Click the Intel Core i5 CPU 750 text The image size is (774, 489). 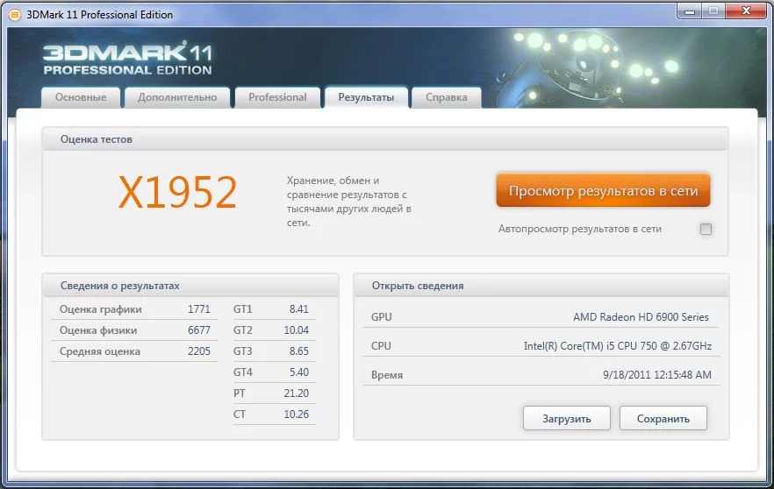(x=618, y=346)
